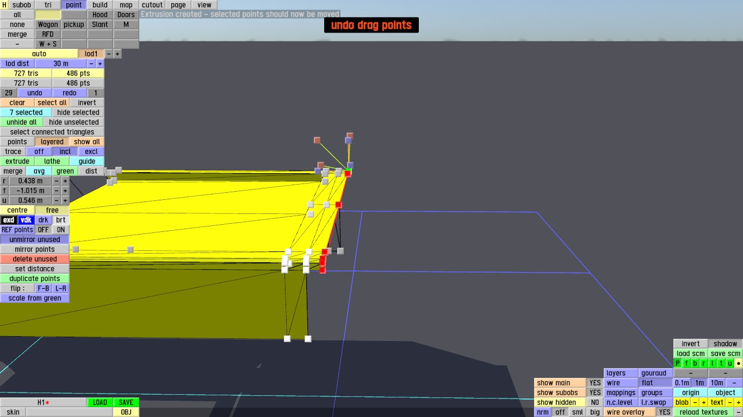This screenshot has height=417, width=743.
Task: Set trace mode to incl
Action: pyautogui.click(x=65, y=151)
